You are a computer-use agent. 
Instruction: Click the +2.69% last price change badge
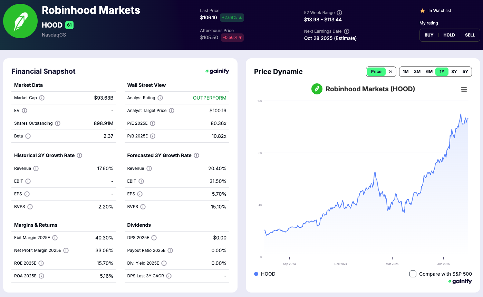point(232,18)
